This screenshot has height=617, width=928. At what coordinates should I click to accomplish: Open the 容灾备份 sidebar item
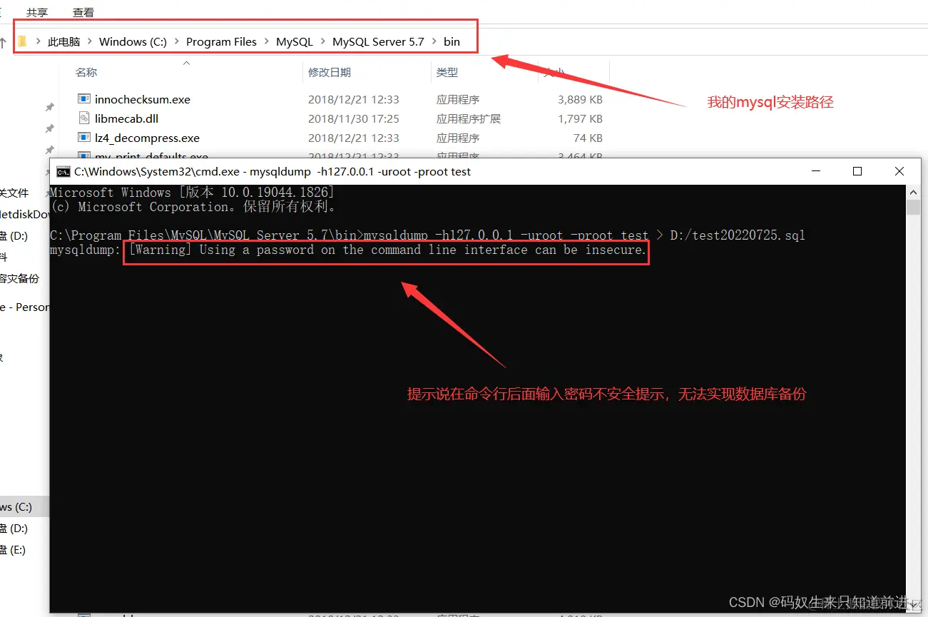point(20,279)
